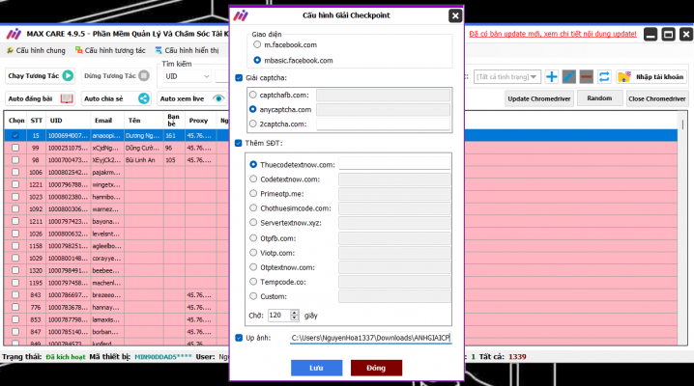The image size is (694, 386).
Task: Open the Cấu hình chung menu
Action: click(35, 49)
